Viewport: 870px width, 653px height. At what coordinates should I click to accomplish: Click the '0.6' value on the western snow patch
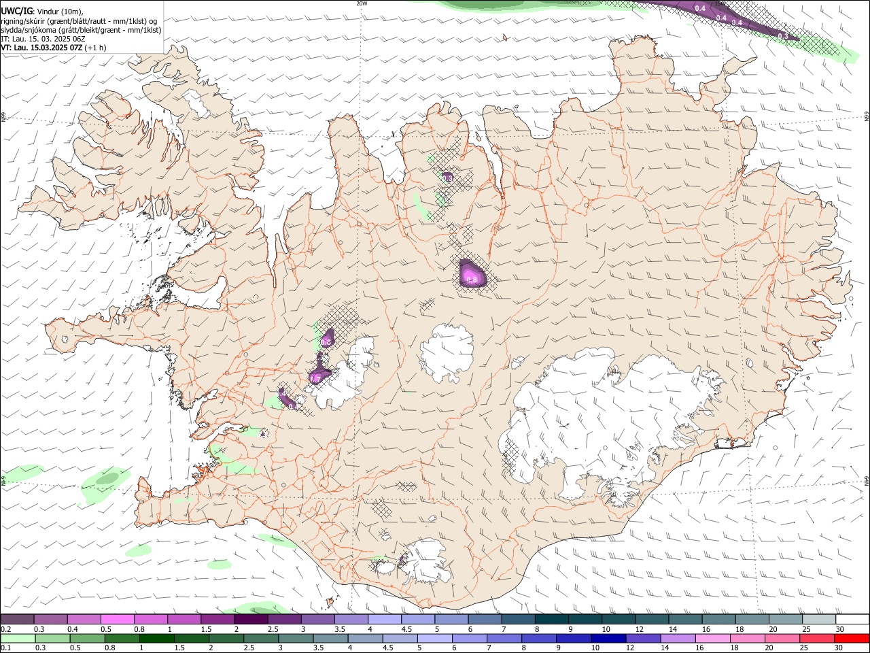pyautogui.click(x=326, y=342)
